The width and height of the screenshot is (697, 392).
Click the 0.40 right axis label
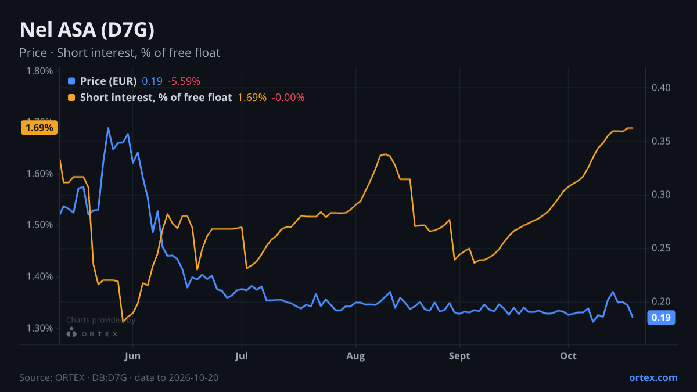point(662,88)
